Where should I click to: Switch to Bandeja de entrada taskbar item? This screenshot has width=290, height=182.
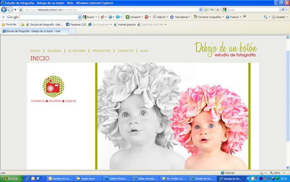point(60,179)
